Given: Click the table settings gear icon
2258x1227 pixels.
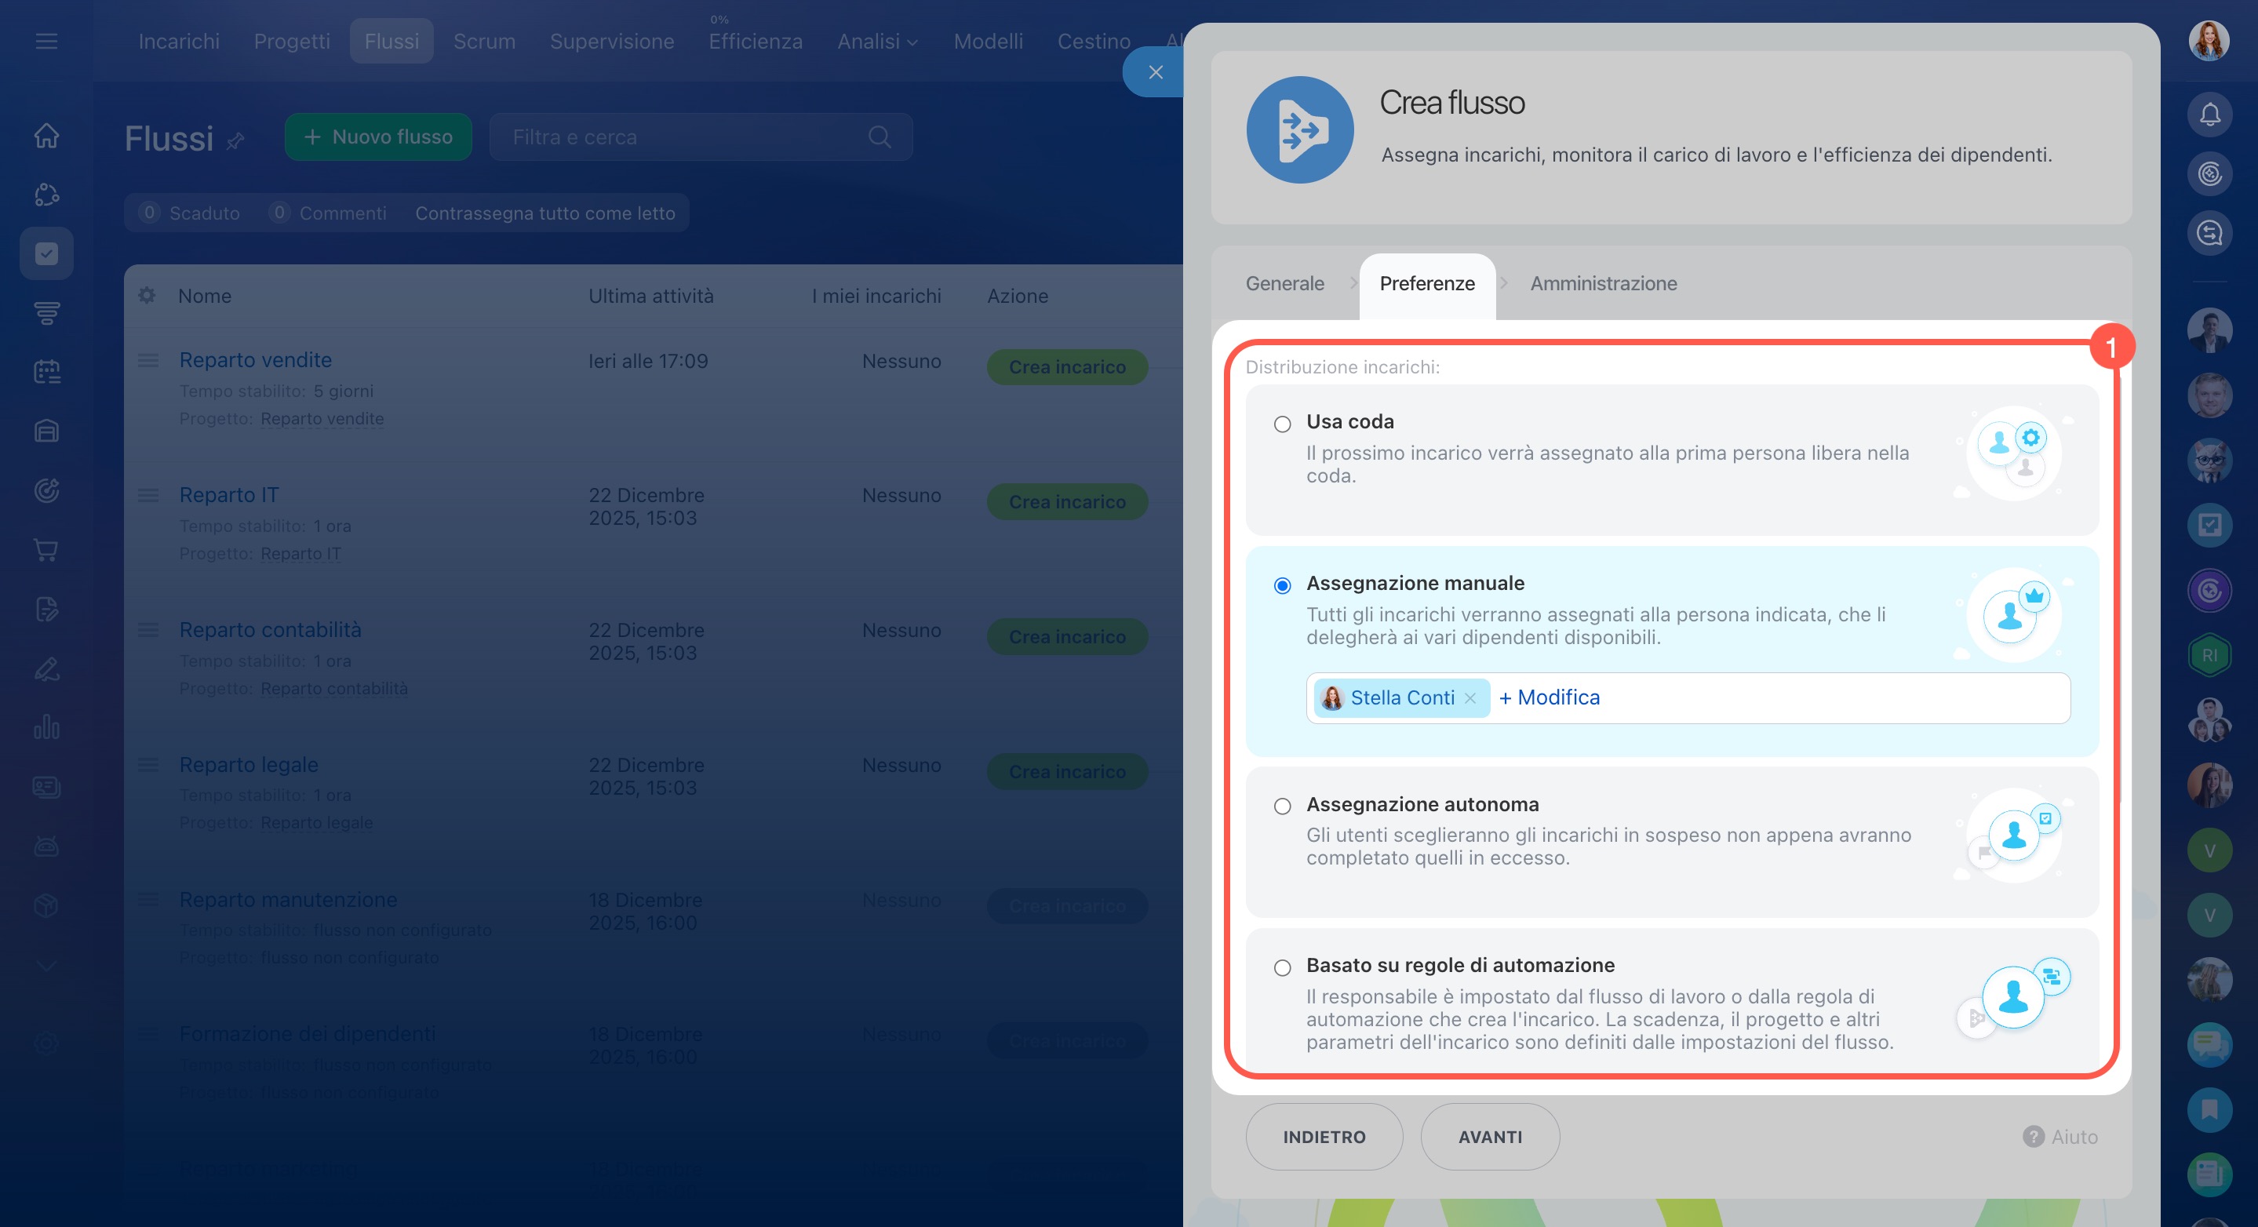Looking at the screenshot, I should pos(147,295).
